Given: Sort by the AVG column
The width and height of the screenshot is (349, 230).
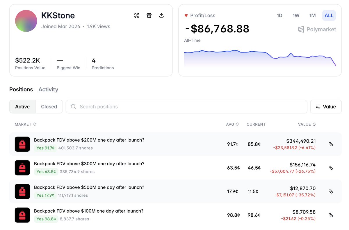Looking at the screenshot, I should (x=232, y=124).
